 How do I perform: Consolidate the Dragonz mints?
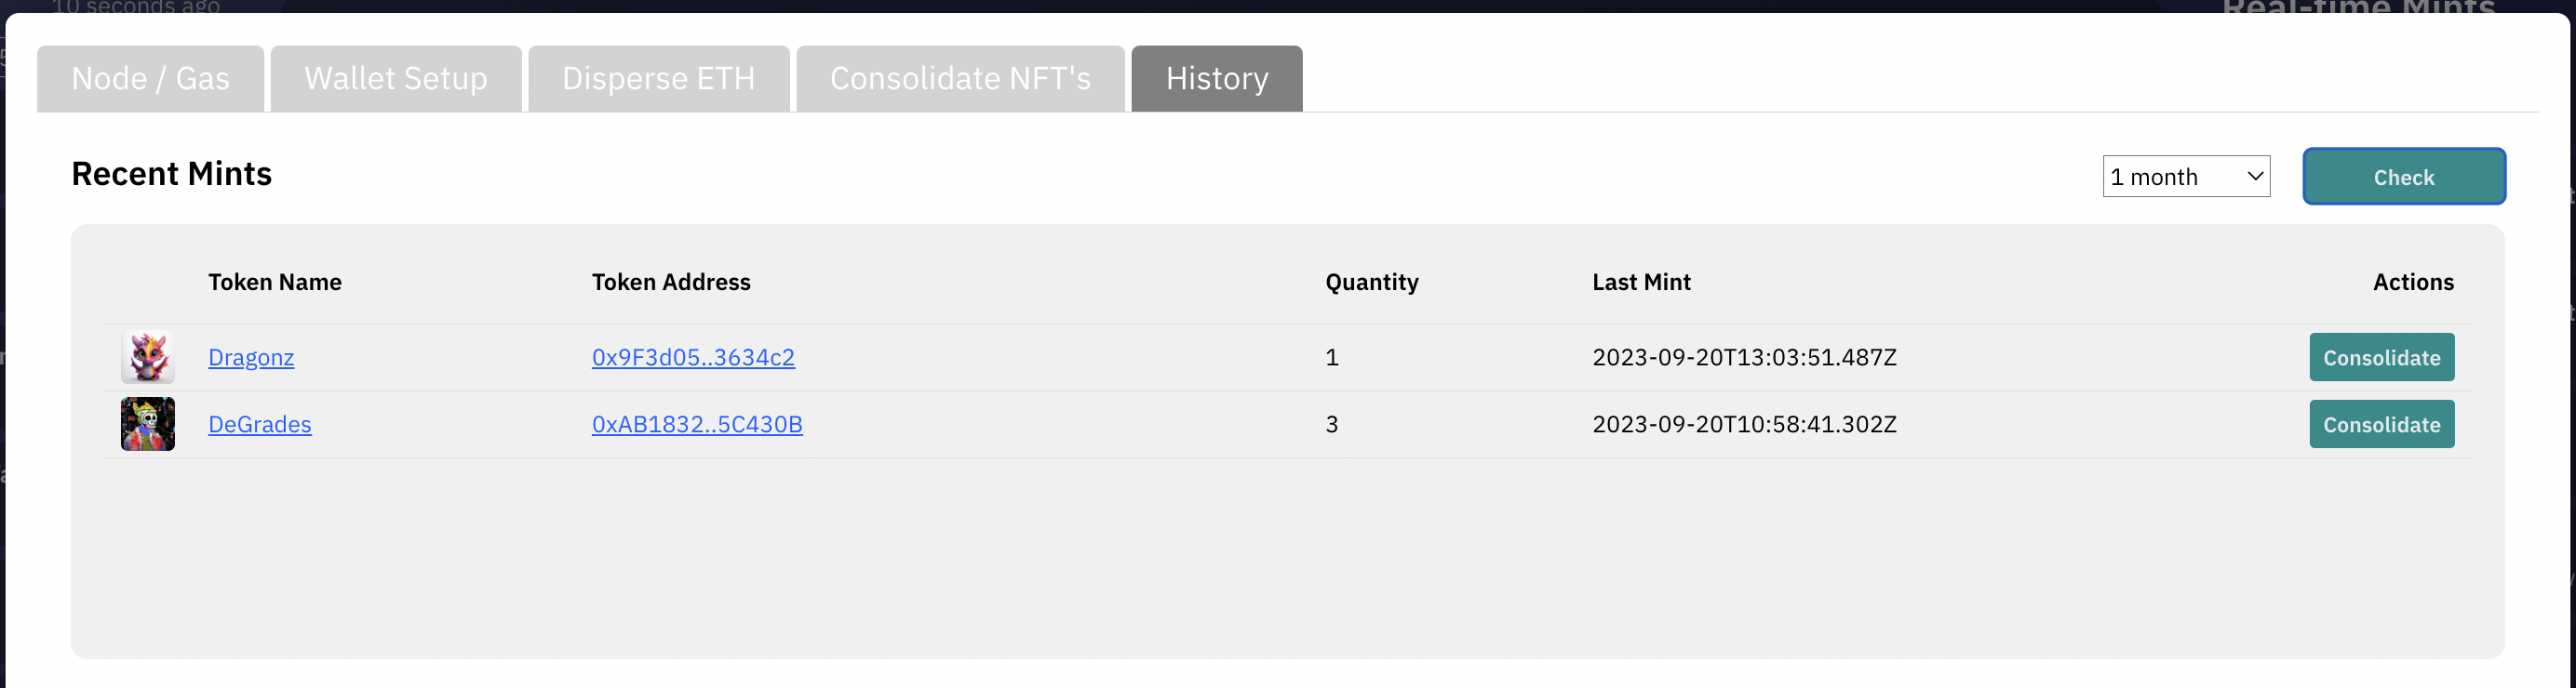coord(2381,357)
